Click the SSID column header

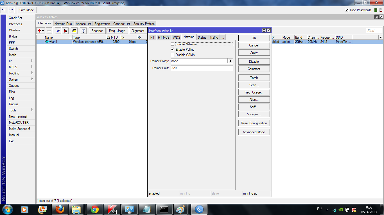point(343,37)
